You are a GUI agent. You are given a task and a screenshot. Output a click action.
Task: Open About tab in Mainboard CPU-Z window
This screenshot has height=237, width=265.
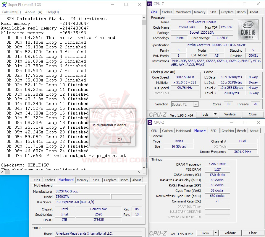pyautogui.click(x=137, y=180)
